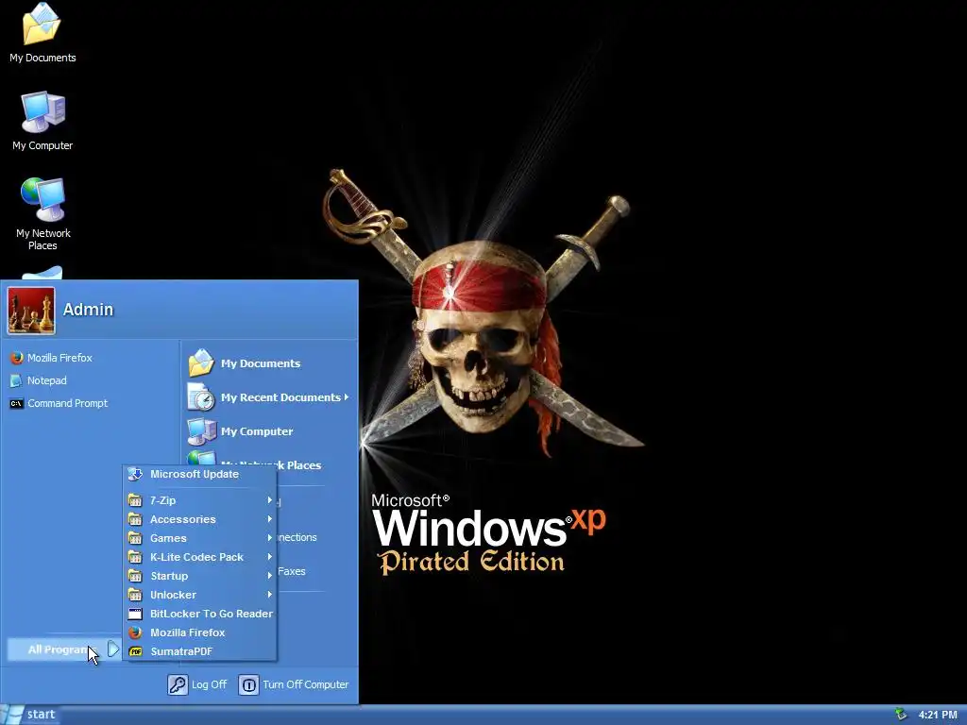
Task: Click the Turn Off Computer power icon
Action: coord(248,685)
